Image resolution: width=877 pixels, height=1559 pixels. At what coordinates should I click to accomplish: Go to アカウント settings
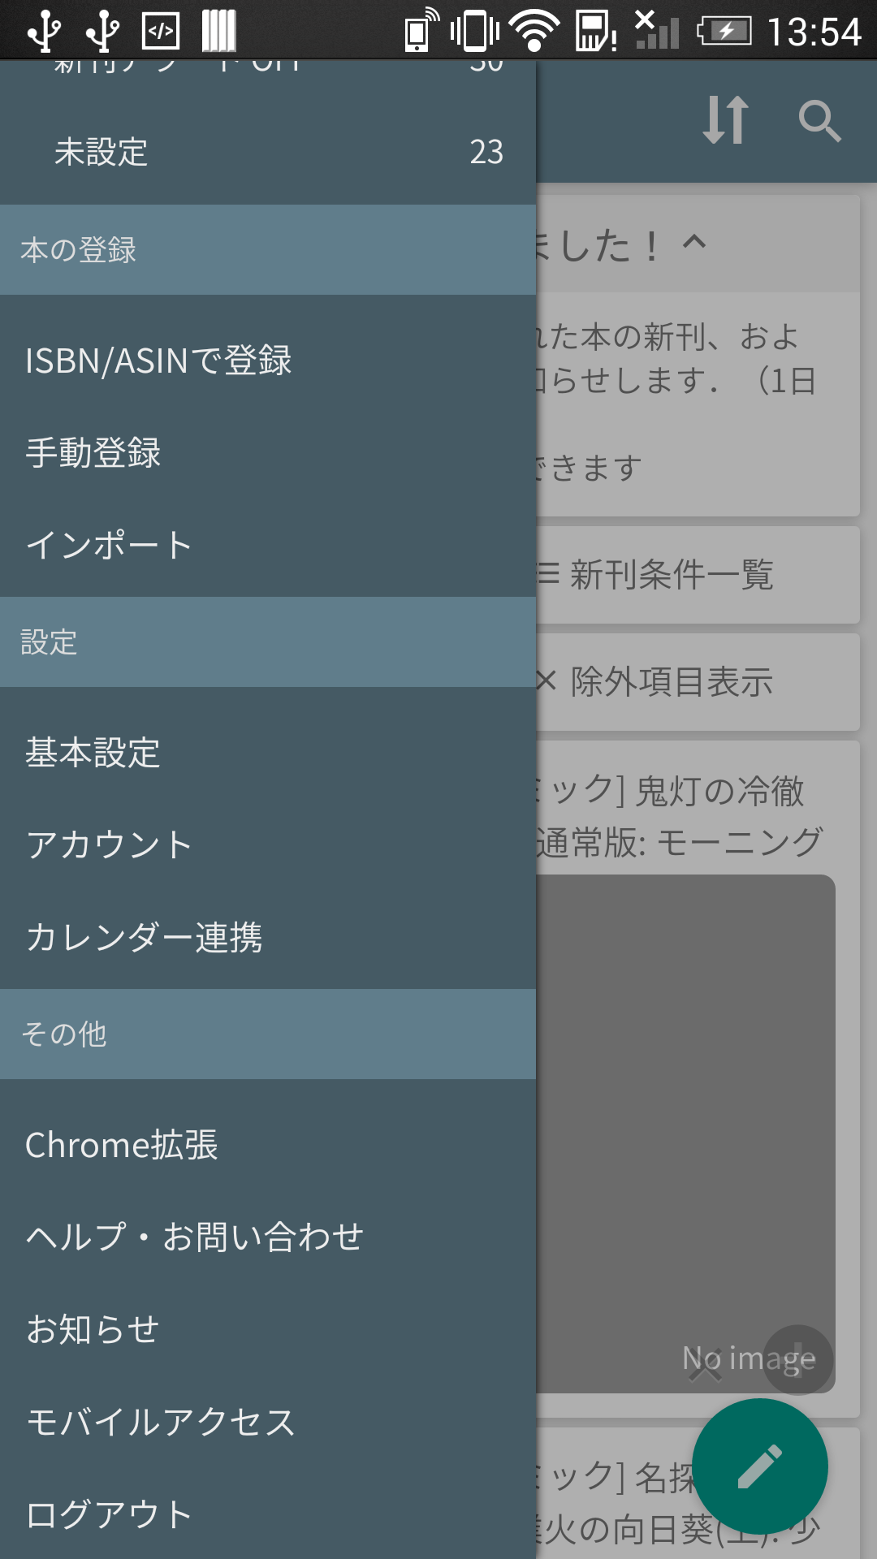(109, 845)
